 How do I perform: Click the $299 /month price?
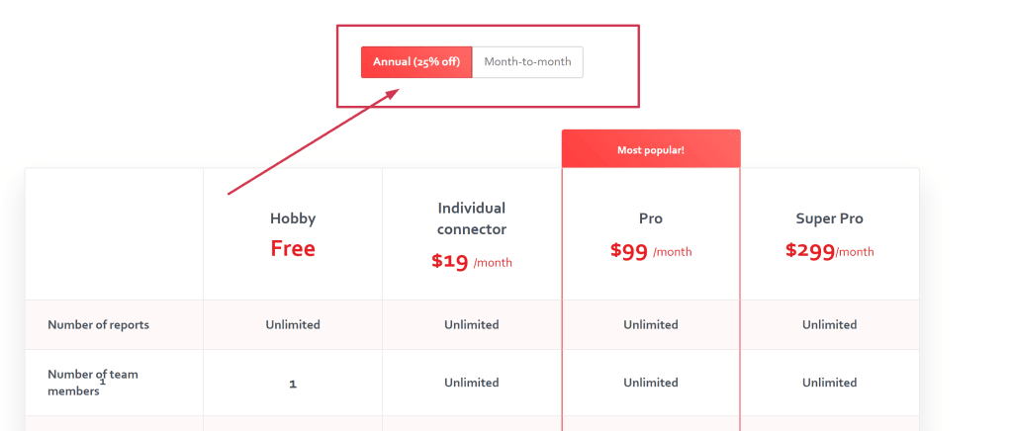(830, 251)
